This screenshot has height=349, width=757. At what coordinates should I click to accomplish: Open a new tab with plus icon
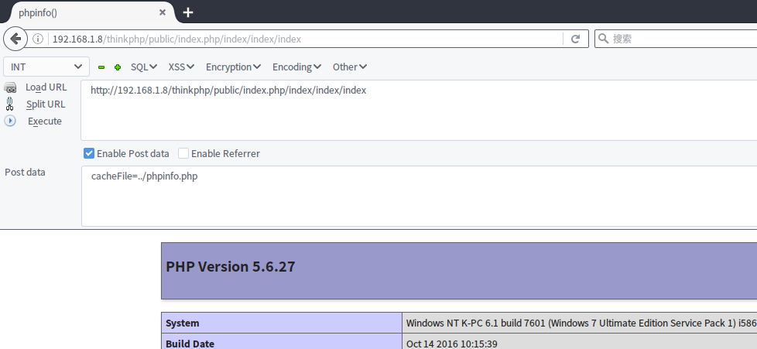click(188, 12)
